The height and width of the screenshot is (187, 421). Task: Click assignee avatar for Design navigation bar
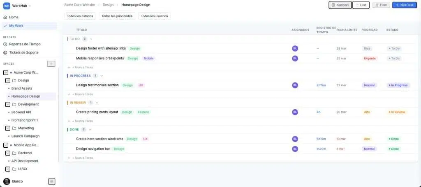(x=295, y=149)
